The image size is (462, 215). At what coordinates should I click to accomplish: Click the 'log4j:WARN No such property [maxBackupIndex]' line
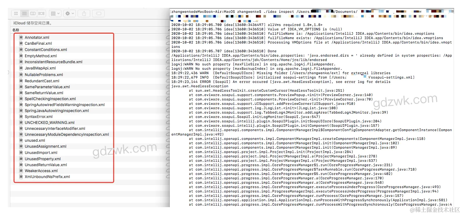[x=257, y=69]
